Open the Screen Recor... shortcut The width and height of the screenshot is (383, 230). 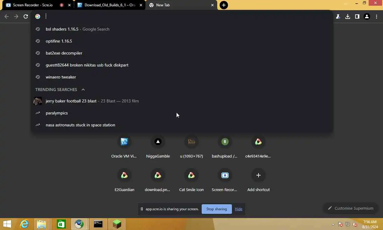click(225, 180)
